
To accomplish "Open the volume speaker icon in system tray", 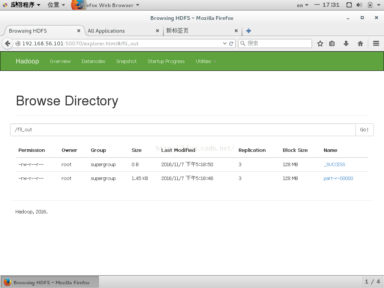I will click(x=359, y=5).
